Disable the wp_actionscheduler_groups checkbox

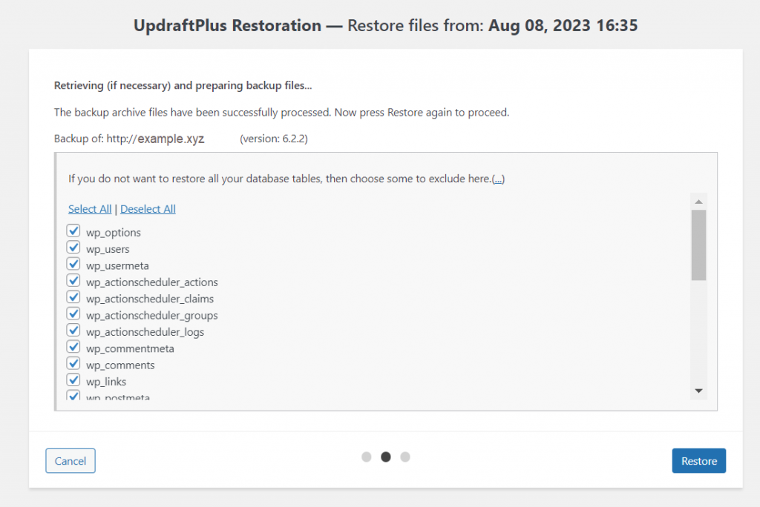tap(73, 314)
